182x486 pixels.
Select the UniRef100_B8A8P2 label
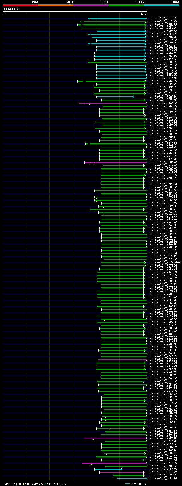[163, 231]
